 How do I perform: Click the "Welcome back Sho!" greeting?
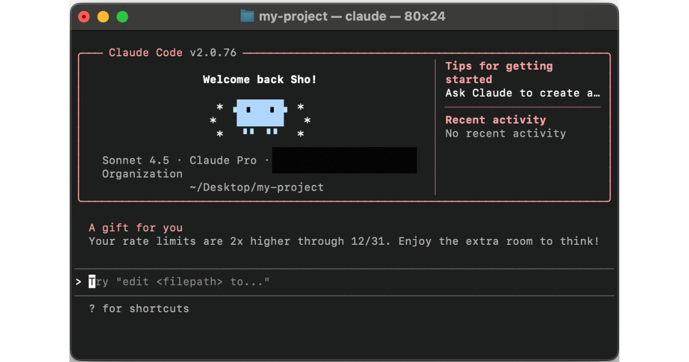coord(260,80)
